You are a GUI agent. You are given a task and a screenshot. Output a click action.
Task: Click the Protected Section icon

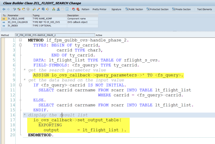point(148,9)
